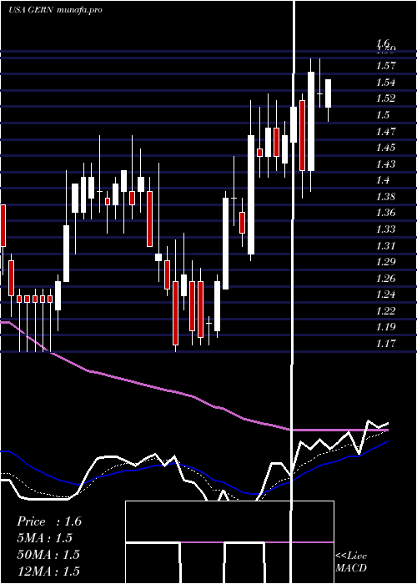Click the 1.36 price axis label
417x584 pixels.
[385, 213]
